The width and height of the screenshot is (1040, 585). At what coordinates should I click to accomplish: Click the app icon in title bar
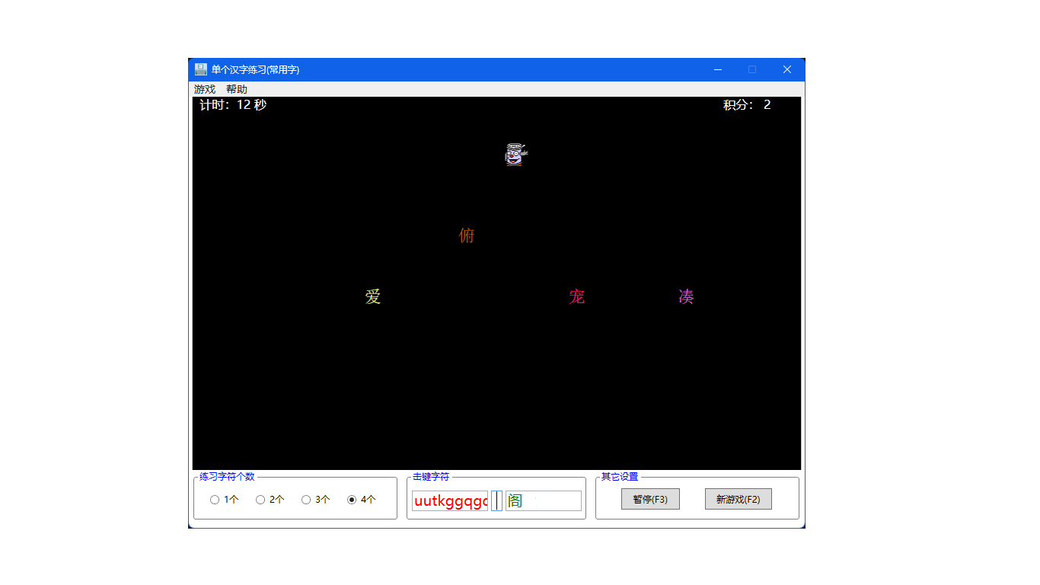point(201,69)
